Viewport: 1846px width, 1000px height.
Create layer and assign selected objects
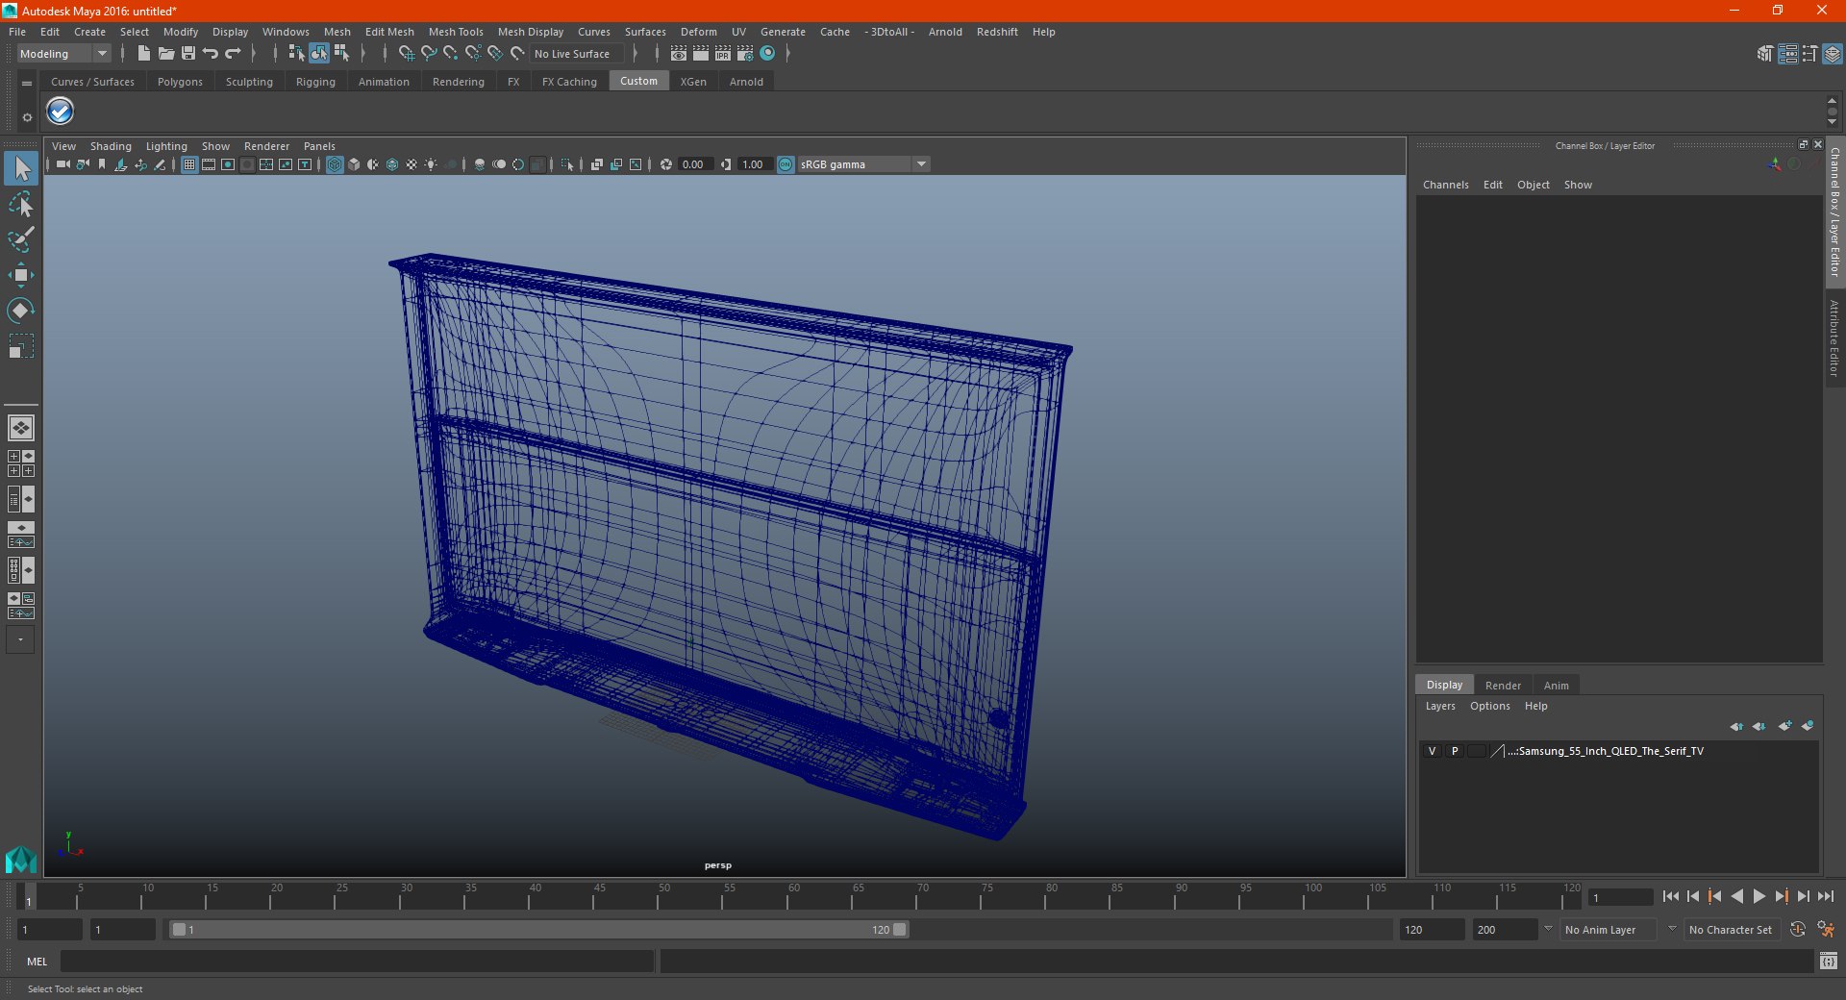click(1808, 726)
